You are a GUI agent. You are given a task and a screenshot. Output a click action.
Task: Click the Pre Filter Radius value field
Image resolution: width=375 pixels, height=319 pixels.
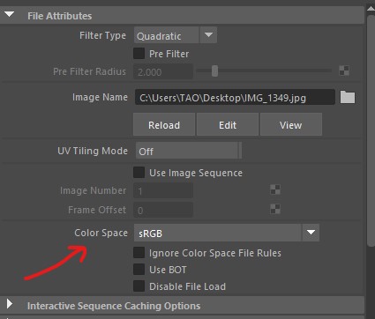(x=163, y=71)
